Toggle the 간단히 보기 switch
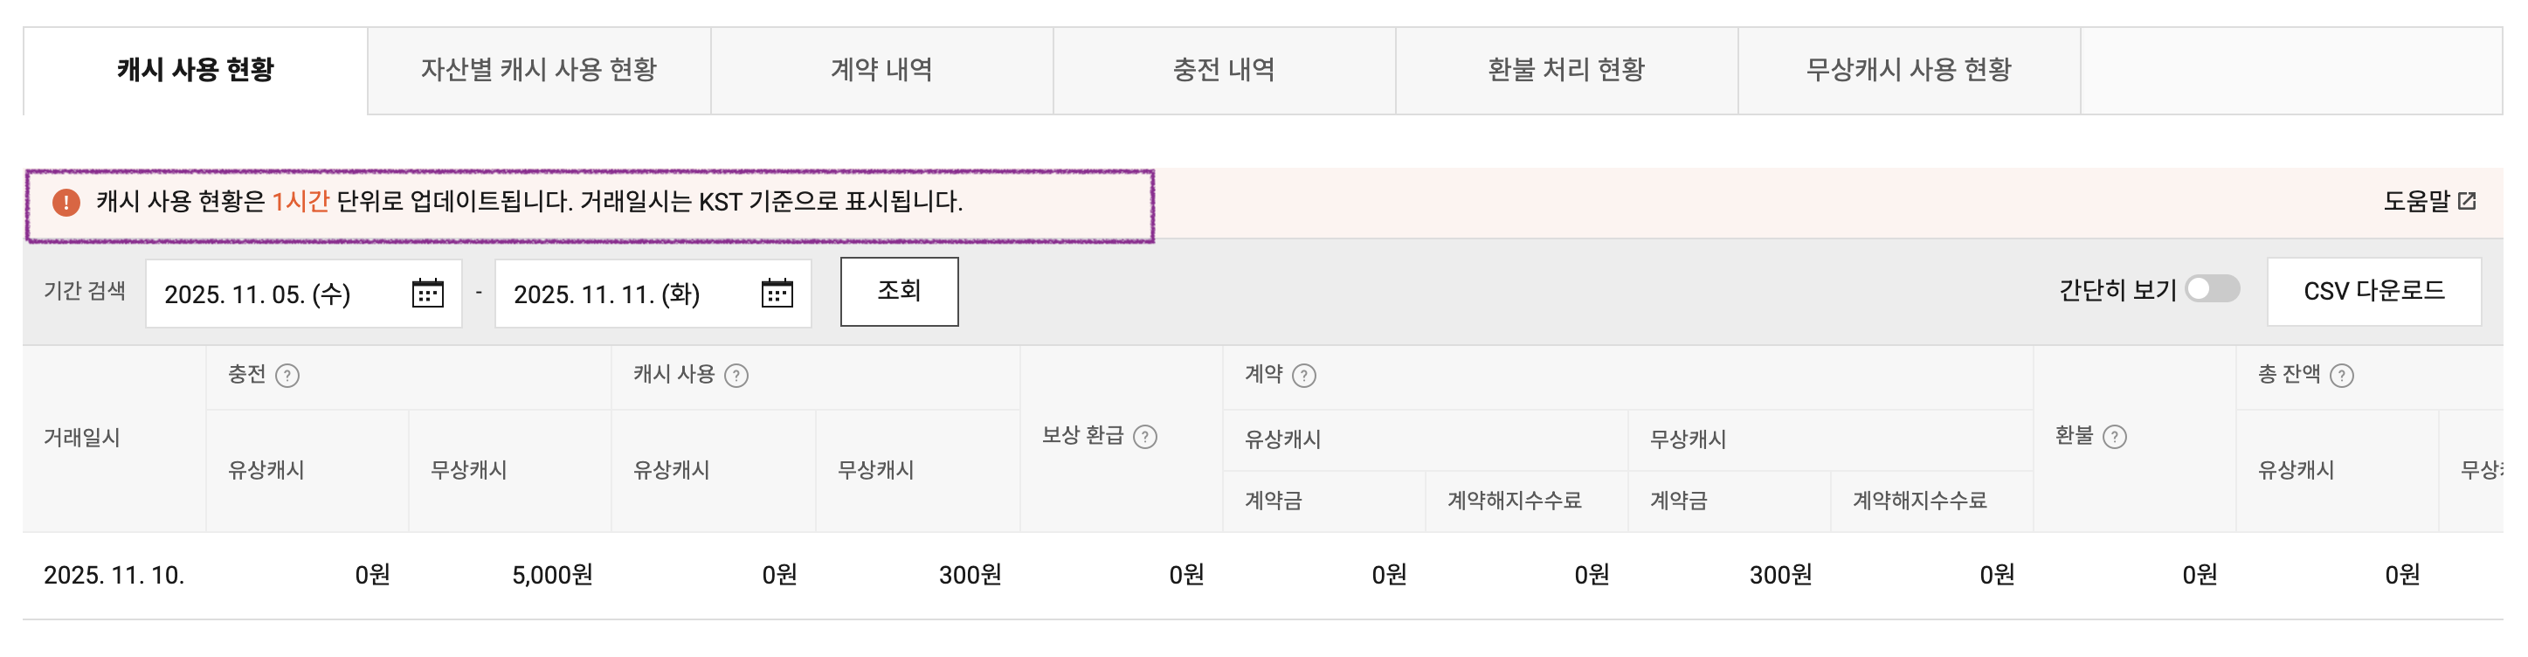The image size is (2528, 657). click(2213, 290)
